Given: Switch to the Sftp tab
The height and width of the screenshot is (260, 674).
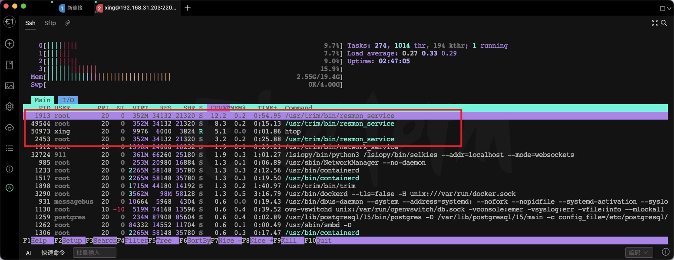Looking at the screenshot, I should click(x=50, y=23).
